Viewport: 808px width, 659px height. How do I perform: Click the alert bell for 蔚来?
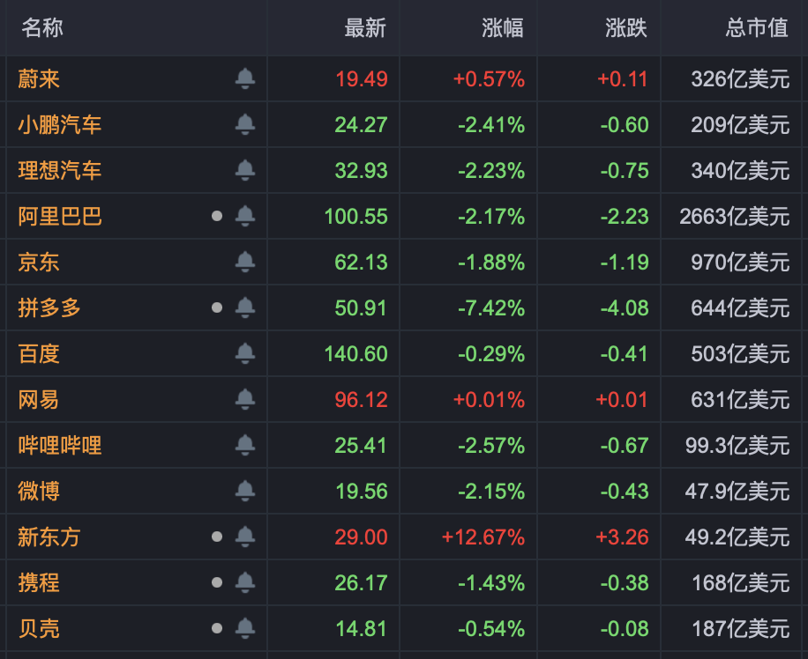tap(245, 79)
